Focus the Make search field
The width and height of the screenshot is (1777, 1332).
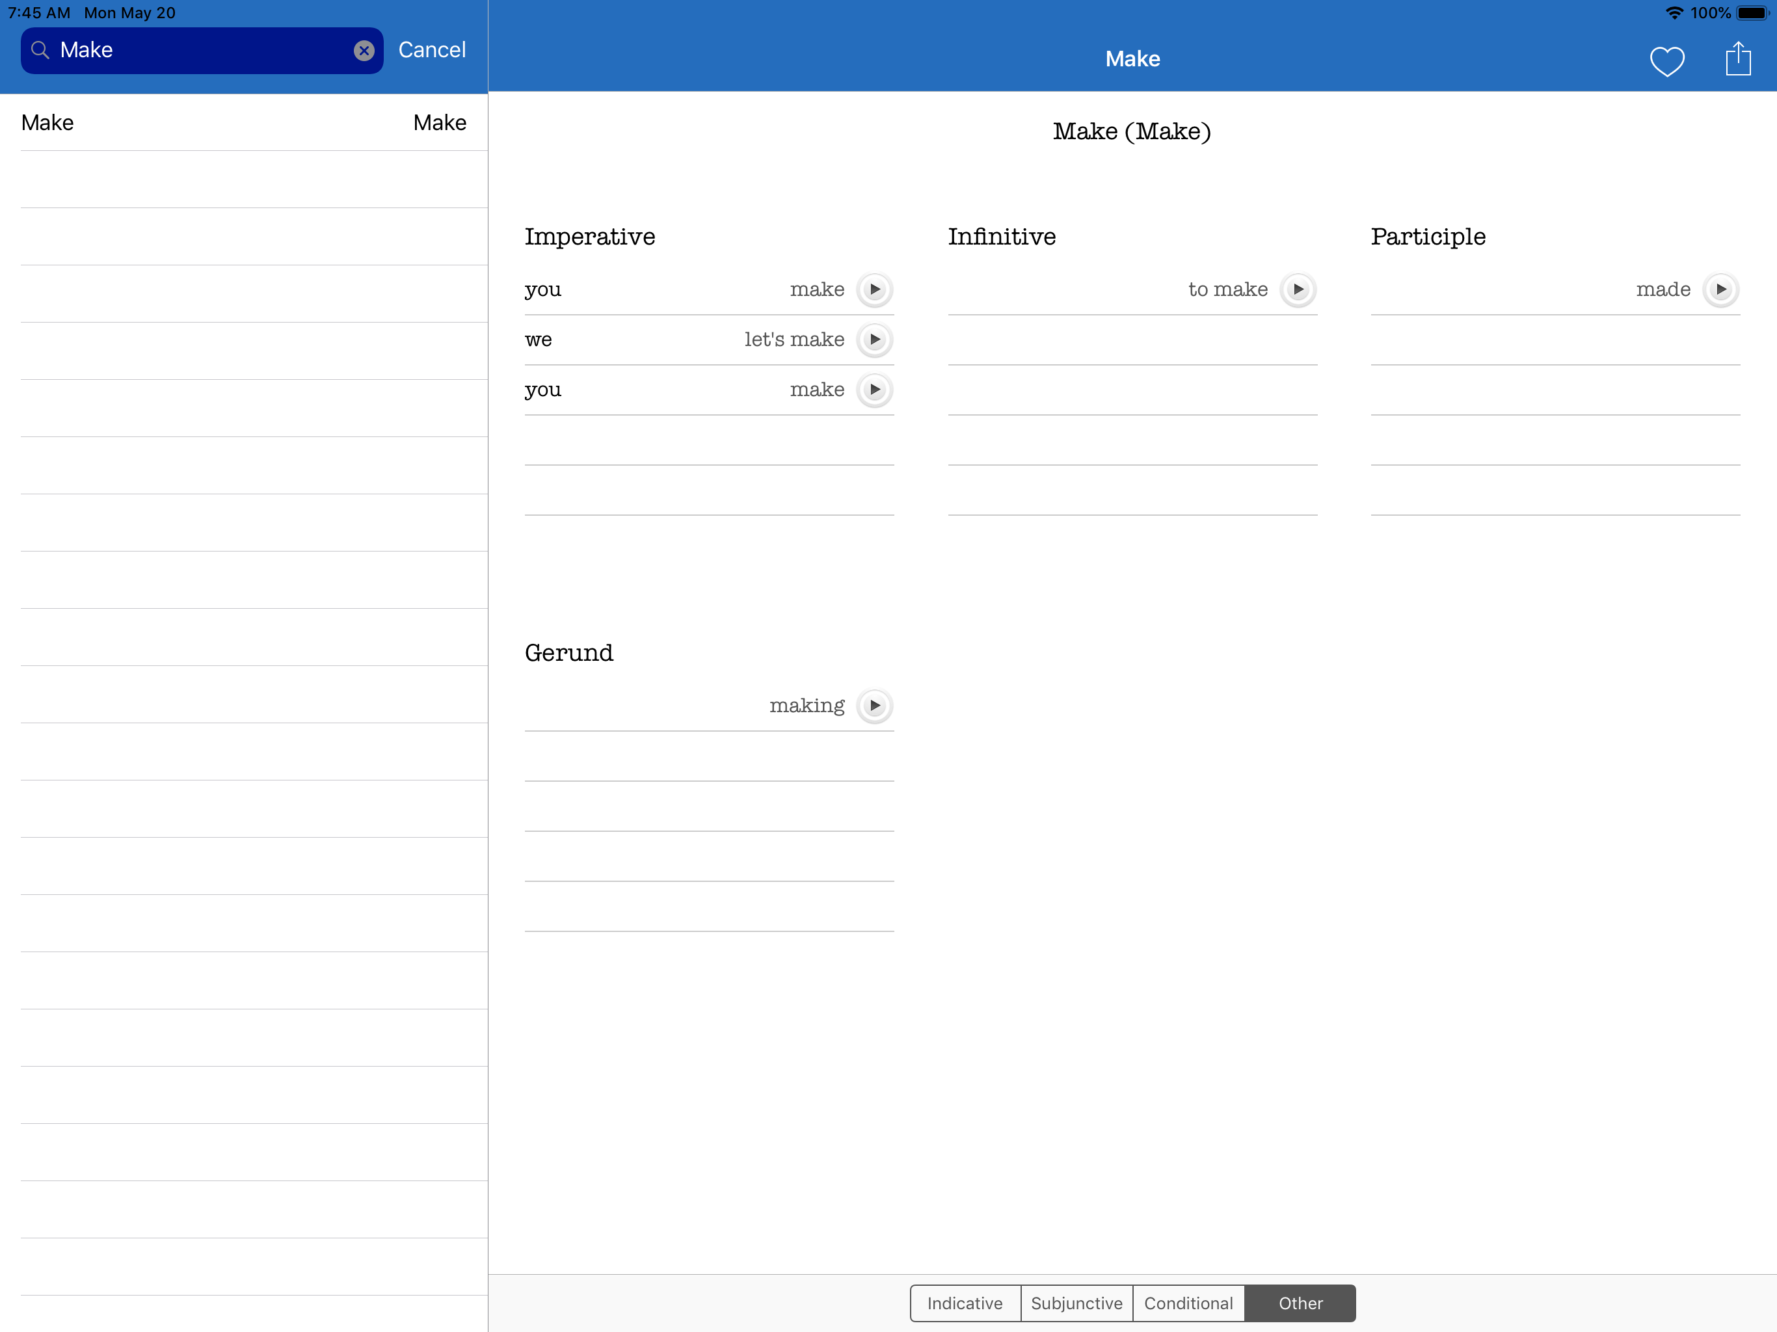pos(202,51)
